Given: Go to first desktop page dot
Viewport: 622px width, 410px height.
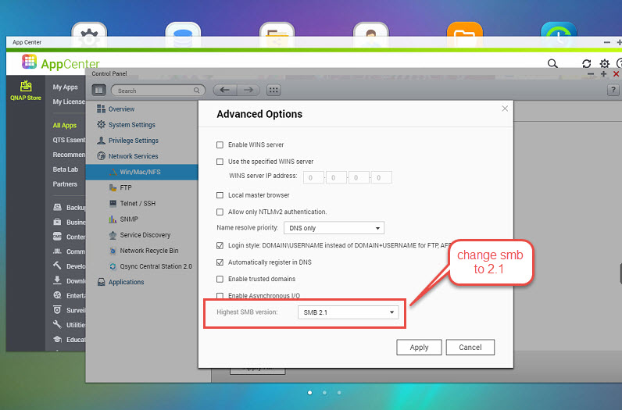Looking at the screenshot, I should [309, 393].
